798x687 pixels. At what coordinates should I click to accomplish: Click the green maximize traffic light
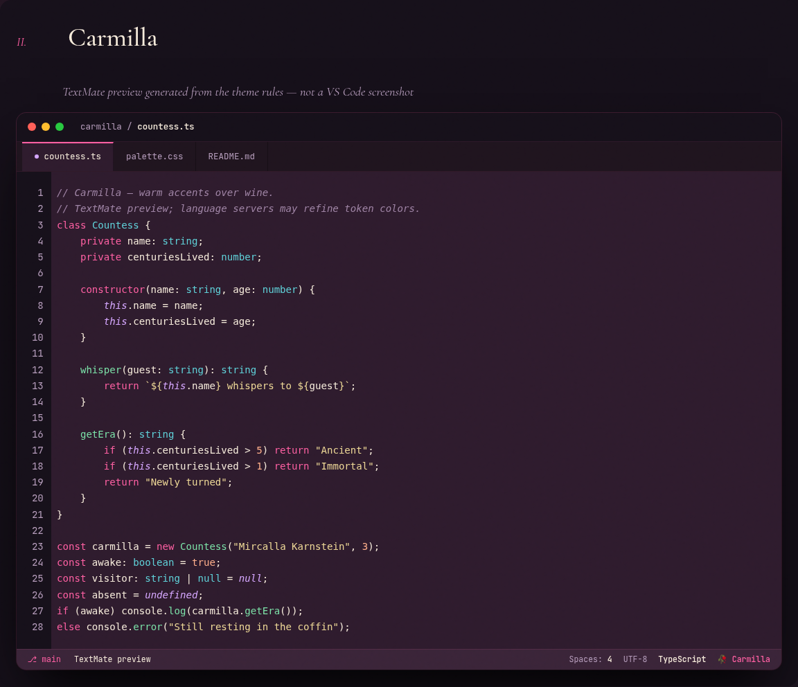click(60, 127)
